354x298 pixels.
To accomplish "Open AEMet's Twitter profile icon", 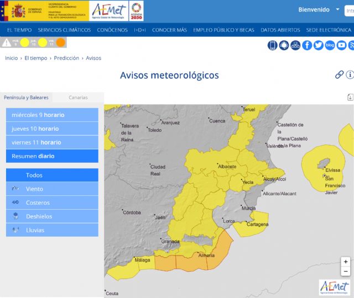I will click(x=319, y=45).
